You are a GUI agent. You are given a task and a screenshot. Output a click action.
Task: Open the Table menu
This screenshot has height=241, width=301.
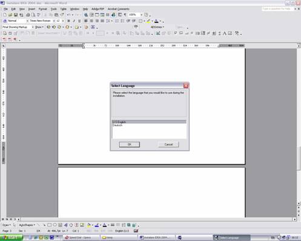[63, 9]
